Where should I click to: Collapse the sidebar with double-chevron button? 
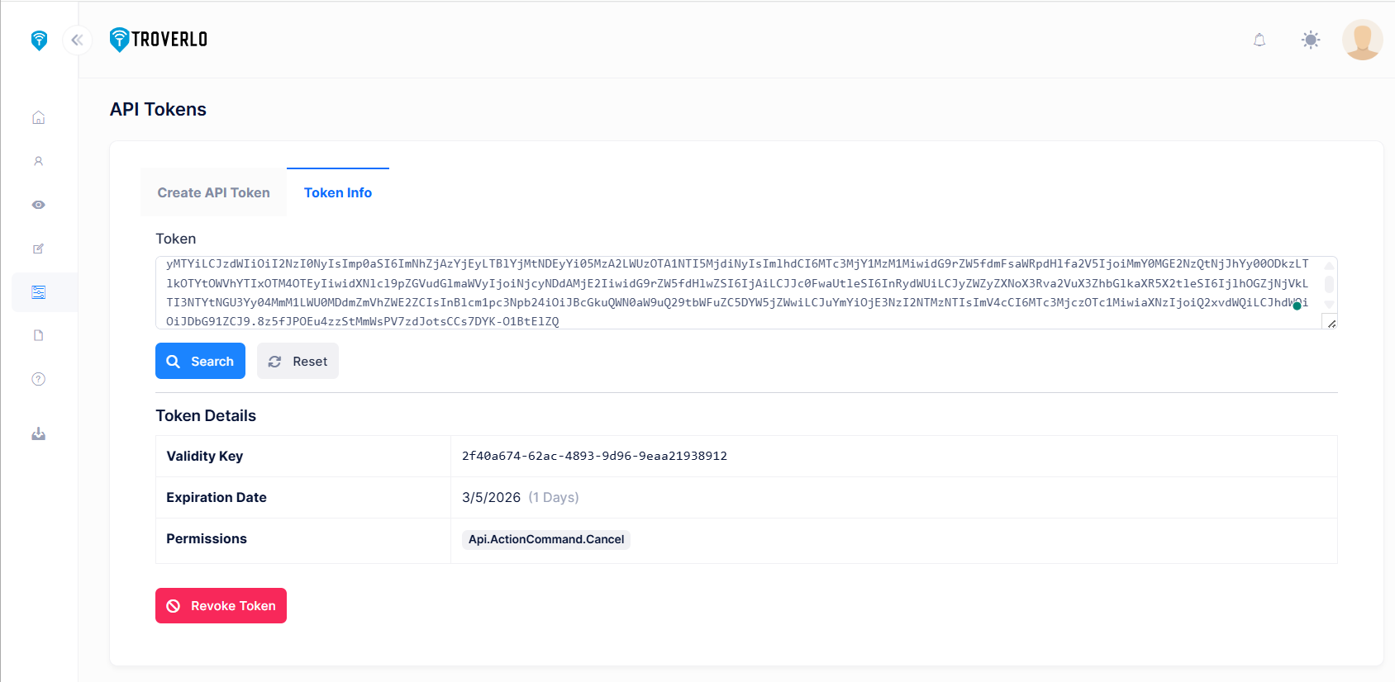click(77, 40)
